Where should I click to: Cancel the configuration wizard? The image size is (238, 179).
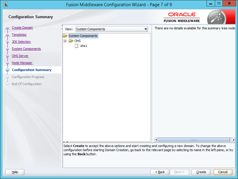[223, 172]
